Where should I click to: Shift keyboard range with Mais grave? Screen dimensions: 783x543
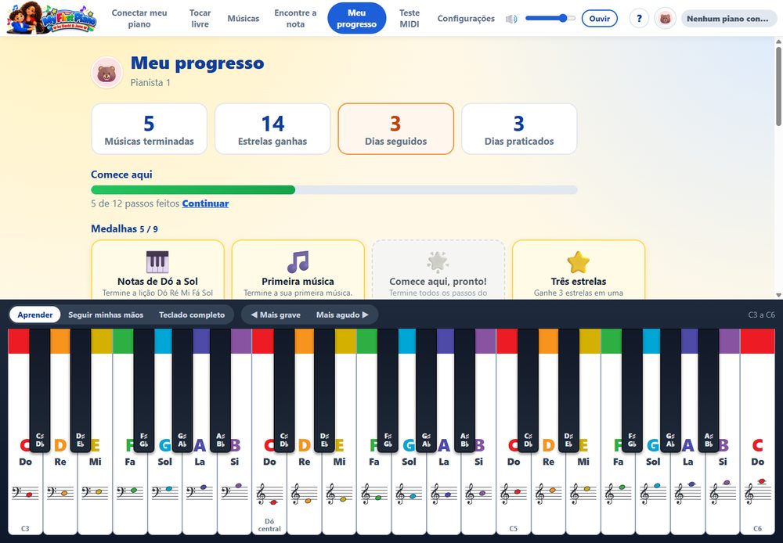(x=276, y=315)
